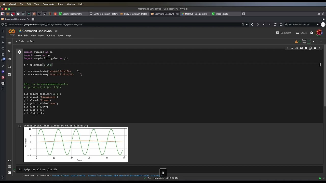Open a new tab with plus button
This screenshot has height=183, width=326.
pyautogui.click(x=243, y=14)
